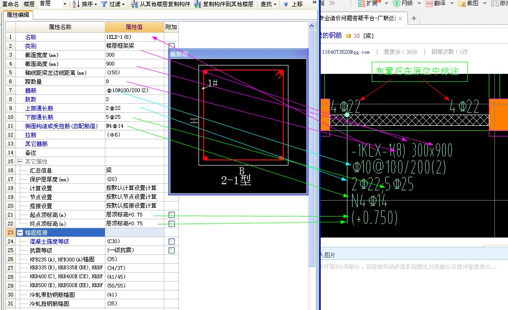The width and height of the screenshot is (508, 310).
Task: Click the screenshot tool icon in browser
Action: 462,4
